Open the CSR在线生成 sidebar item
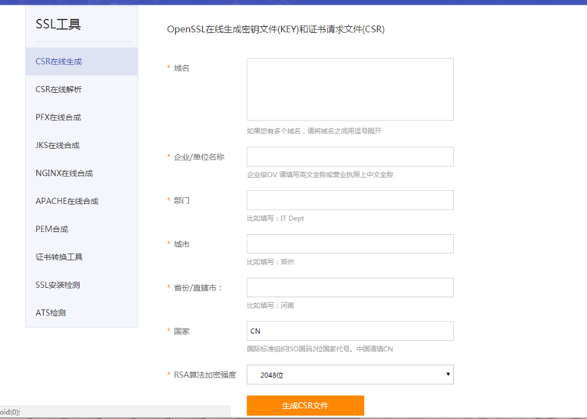587x419 pixels. (x=59, y=61)
